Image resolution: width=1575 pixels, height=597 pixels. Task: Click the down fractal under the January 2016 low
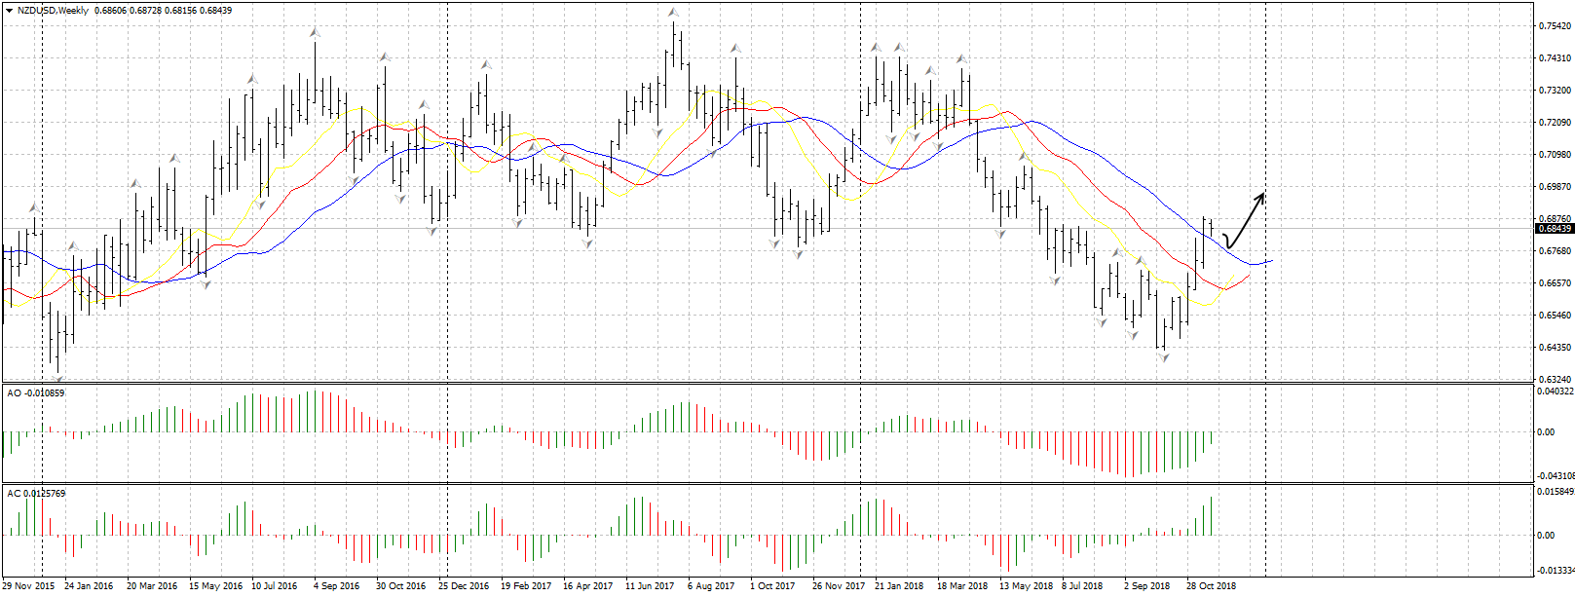click(x=58, y=379)
